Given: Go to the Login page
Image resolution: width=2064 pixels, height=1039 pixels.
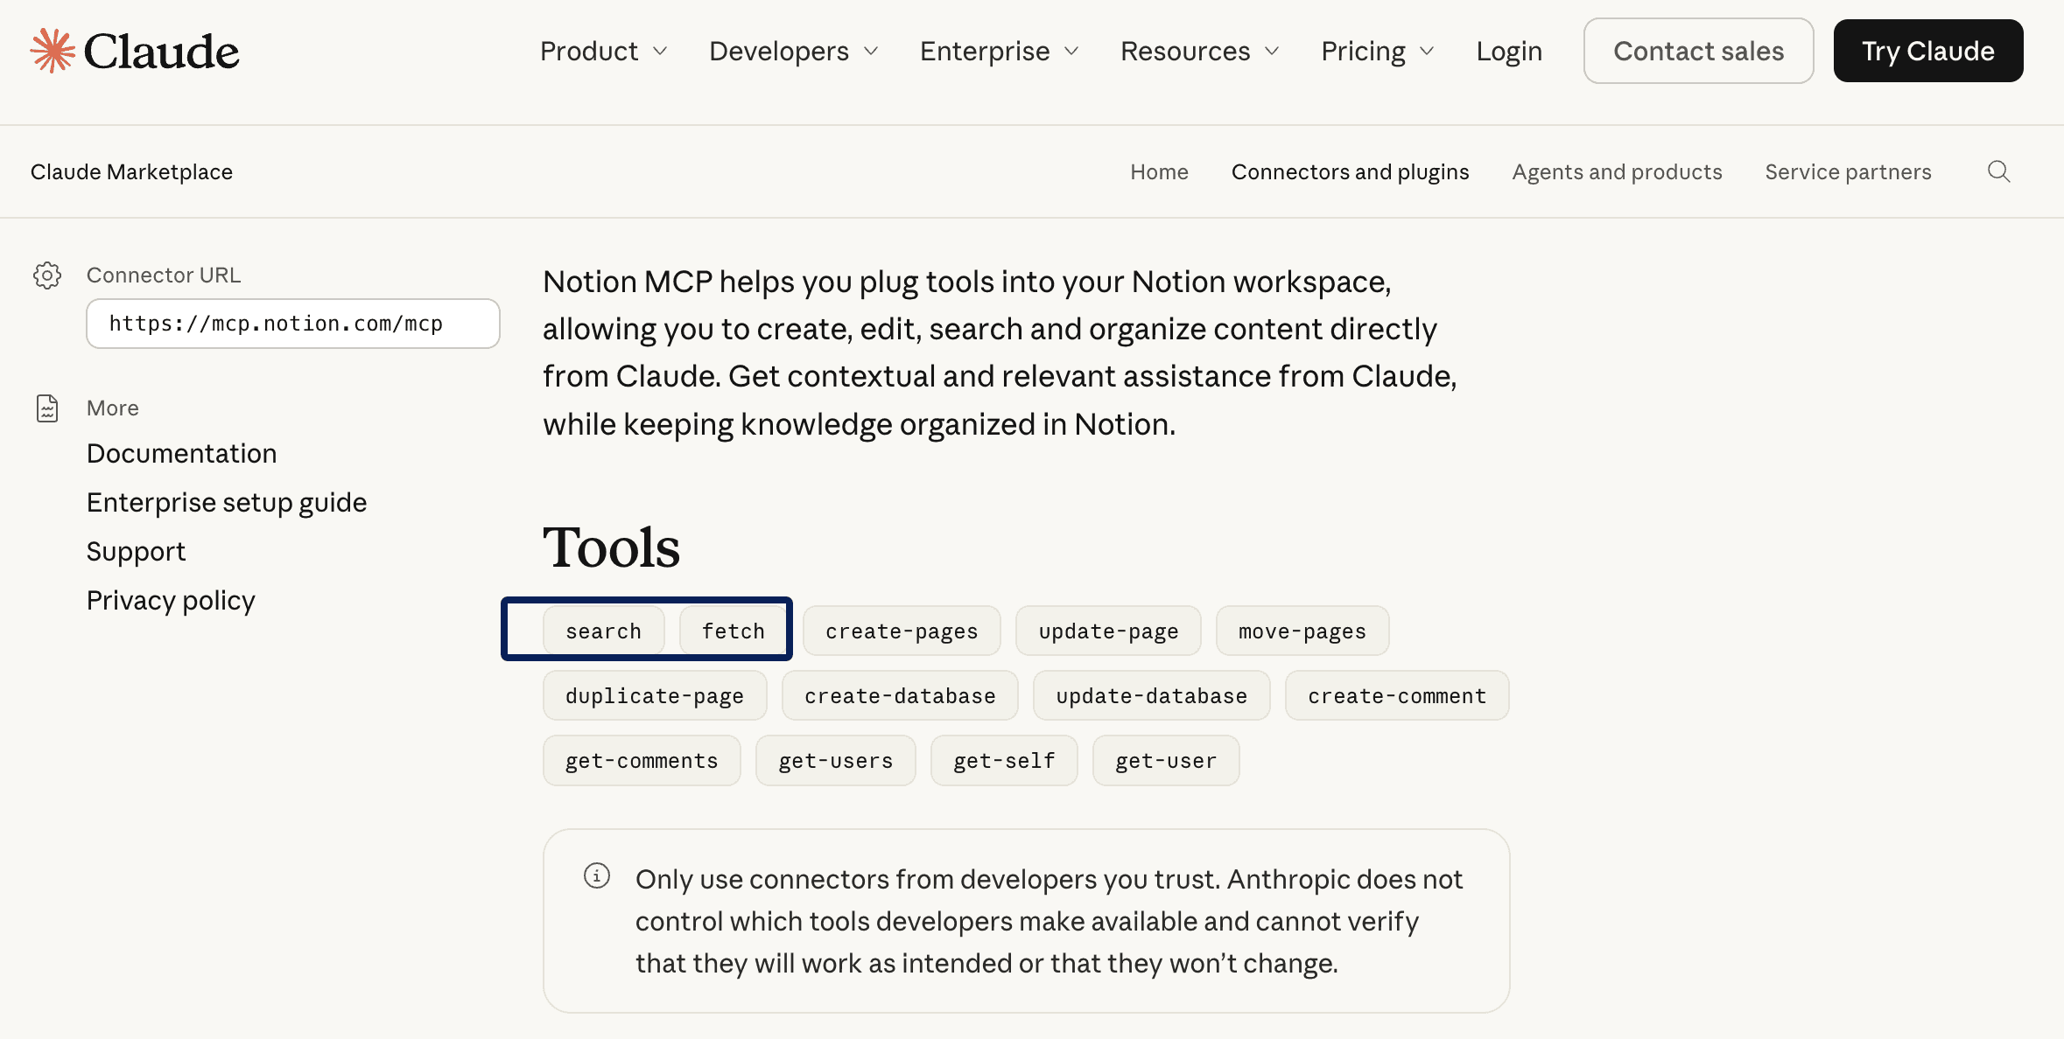Looking at the screenshot, I should [x=1509, y=51].
